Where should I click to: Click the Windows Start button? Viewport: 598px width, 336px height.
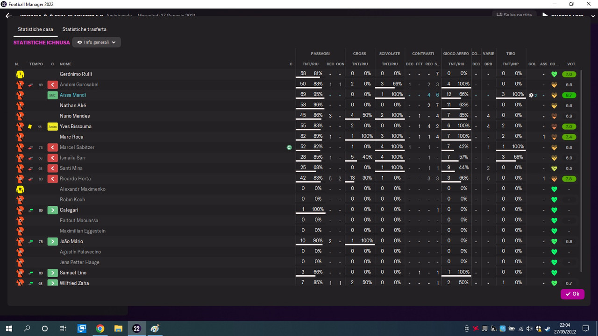(x=9, y=329)
